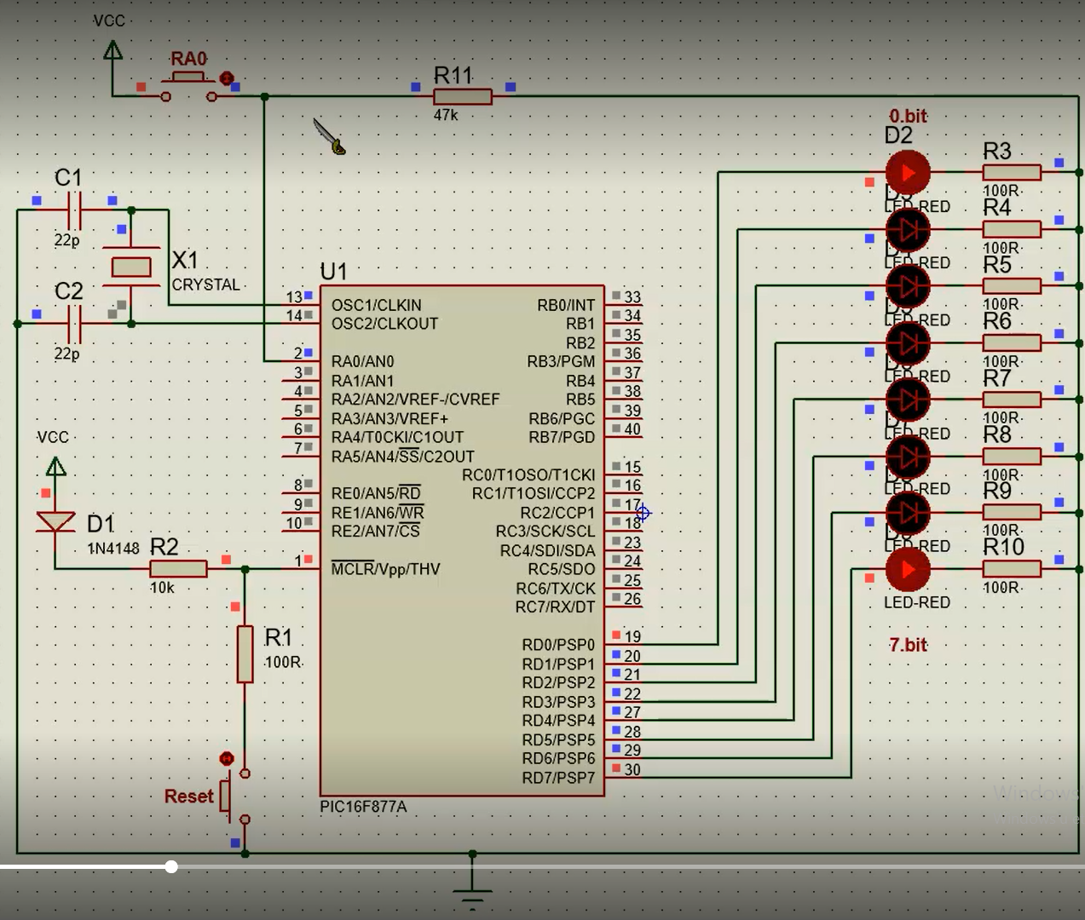The height and width of the screenshot is (920, 1085).
Task: Click pin number 30 on RD7
Action: coord(632,770)
